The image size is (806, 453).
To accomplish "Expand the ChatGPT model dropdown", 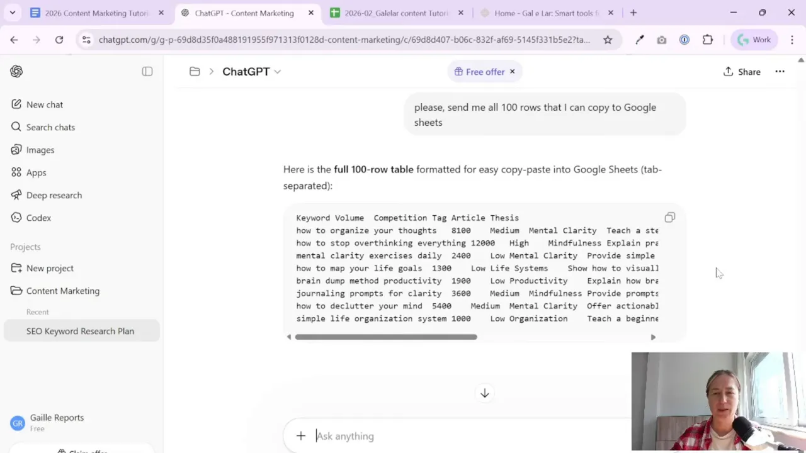I will [251, 72].
